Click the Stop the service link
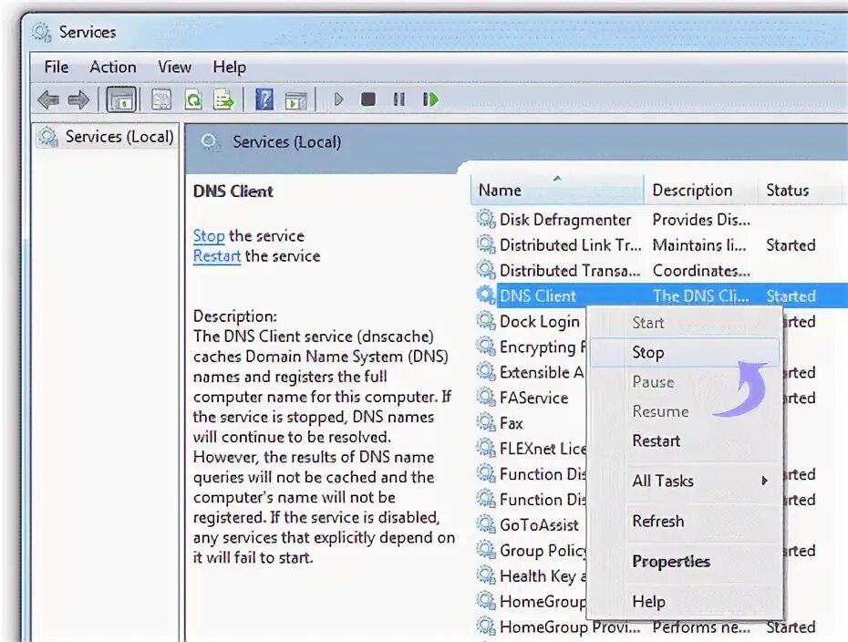Screen dimensions: 848x642 pos(209,236)
